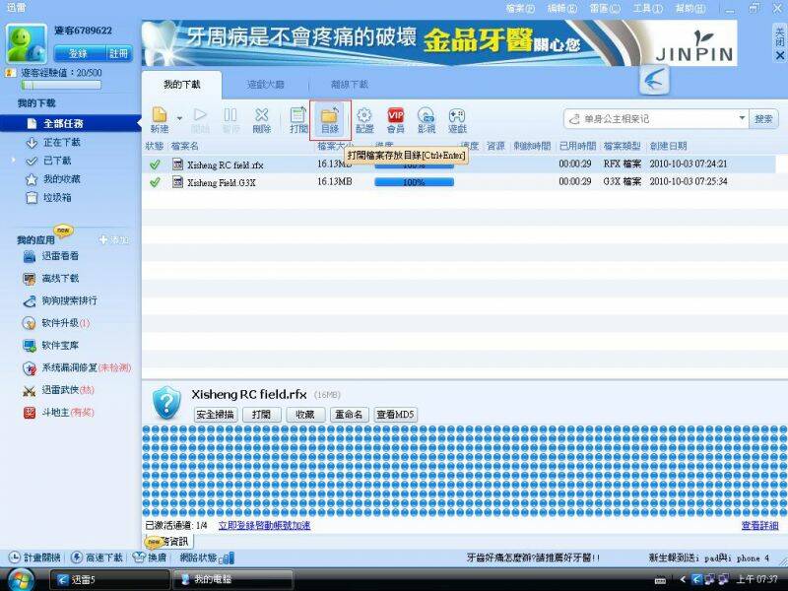Open the download folder via 目錄 icon
Image resolution: width=788 pixels, height=591 pixels.
pyautogui.click(x=330, y=120)
